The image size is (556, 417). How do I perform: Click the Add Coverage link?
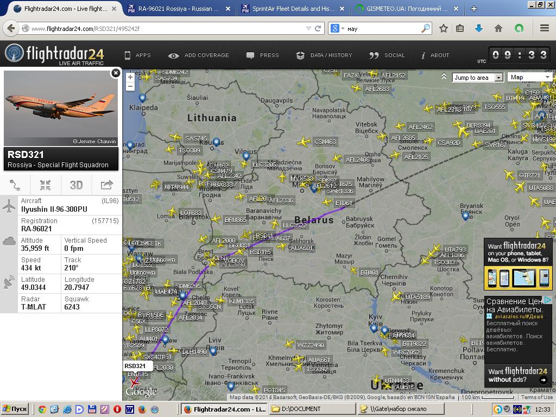click(199, 55)
